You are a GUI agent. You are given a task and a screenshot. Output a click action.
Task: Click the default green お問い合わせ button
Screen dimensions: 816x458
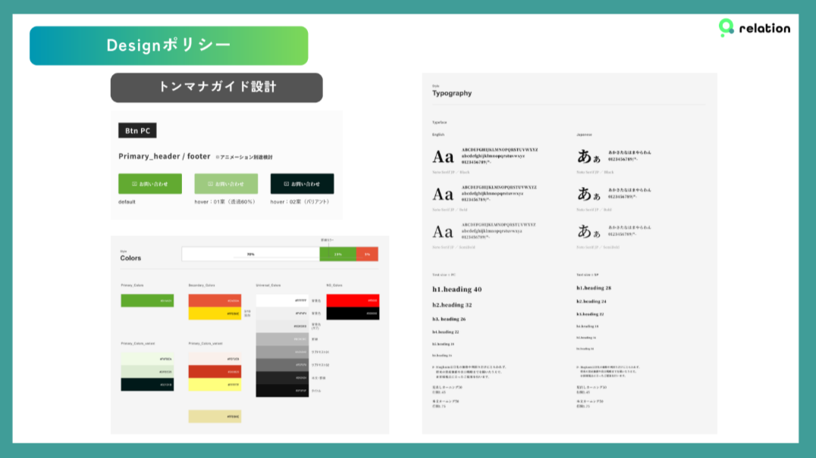pyautogui.click(x=149, y=184)
